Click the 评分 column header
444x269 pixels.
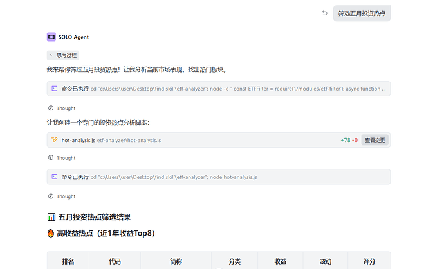tap(369, 261)
